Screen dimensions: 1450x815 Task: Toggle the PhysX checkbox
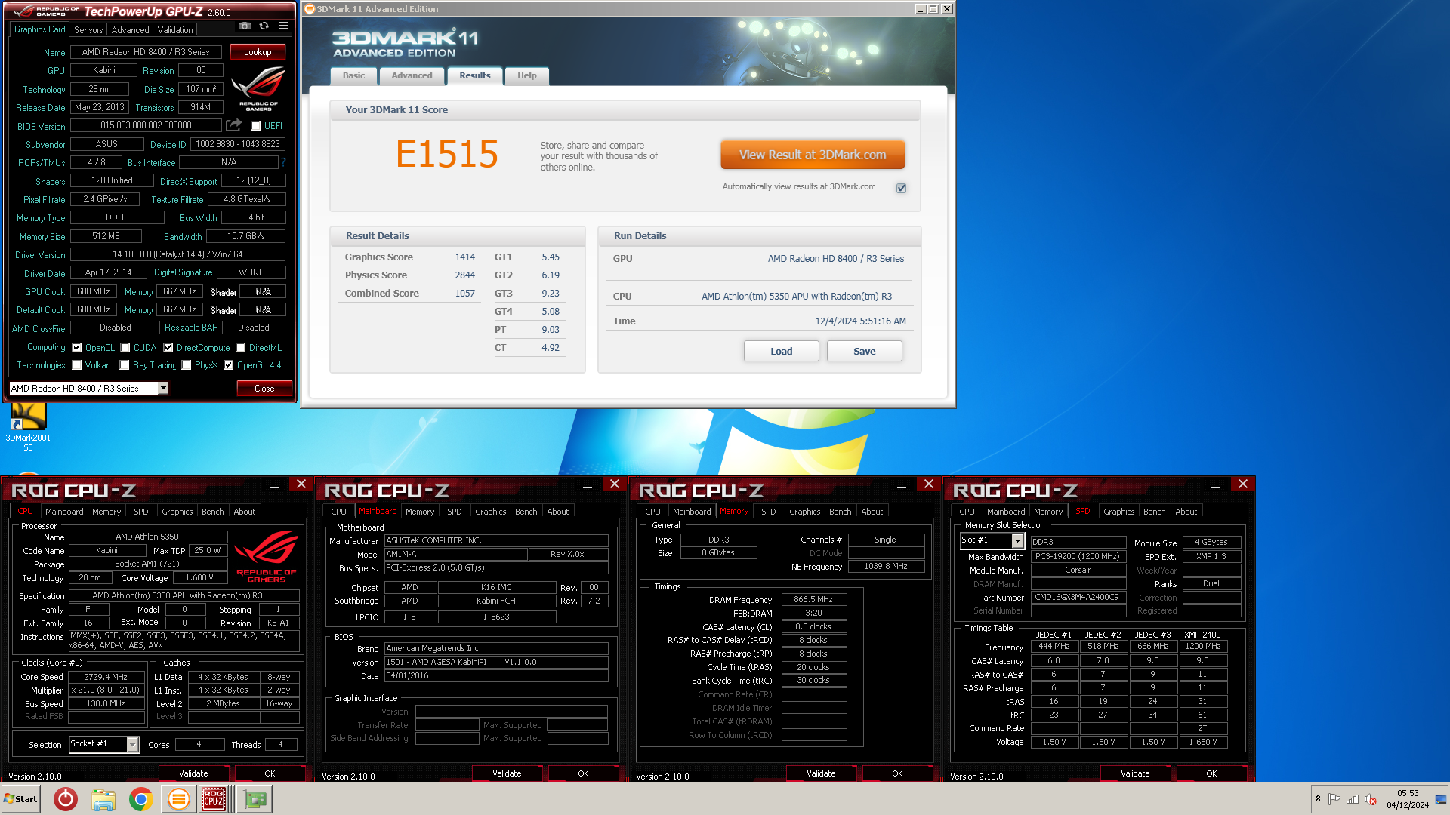click(x=187, y=365)
